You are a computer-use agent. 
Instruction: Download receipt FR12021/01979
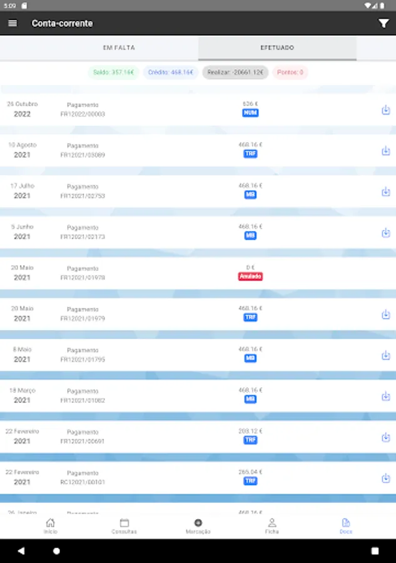click(385, 315)
